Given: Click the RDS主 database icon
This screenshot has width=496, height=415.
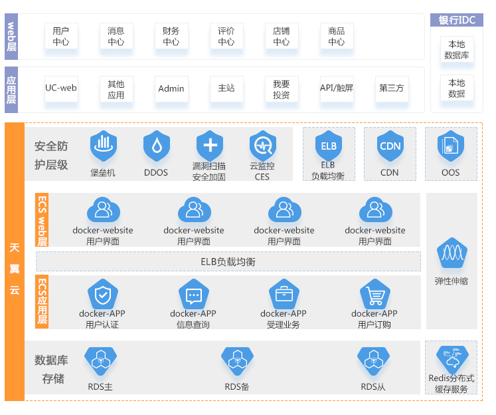Looking at the screenshot, I should 100,361.
